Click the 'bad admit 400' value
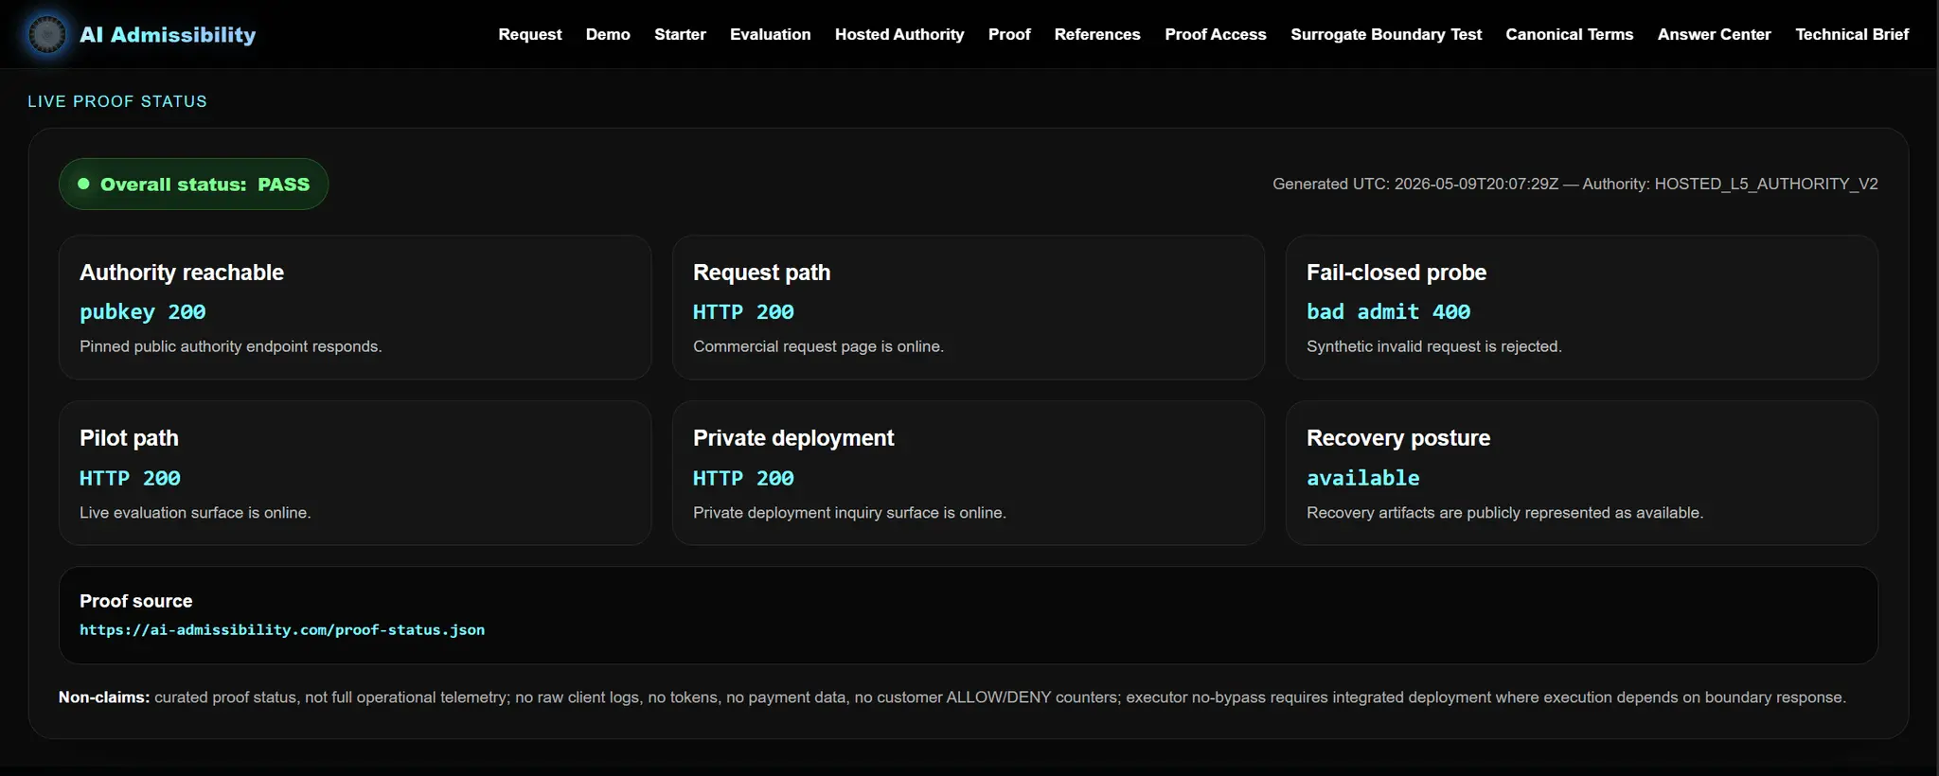 (1389, 312)
